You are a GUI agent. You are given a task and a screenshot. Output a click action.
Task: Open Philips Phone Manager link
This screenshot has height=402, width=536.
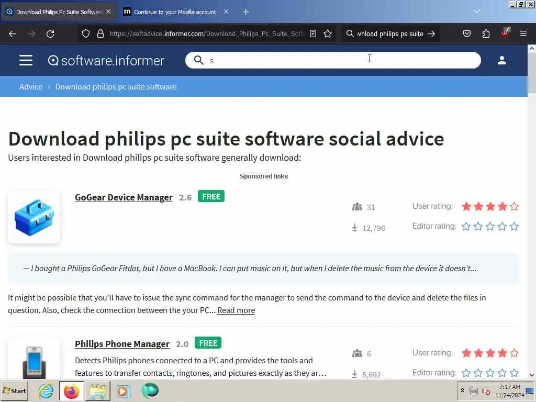click(122, 344)
